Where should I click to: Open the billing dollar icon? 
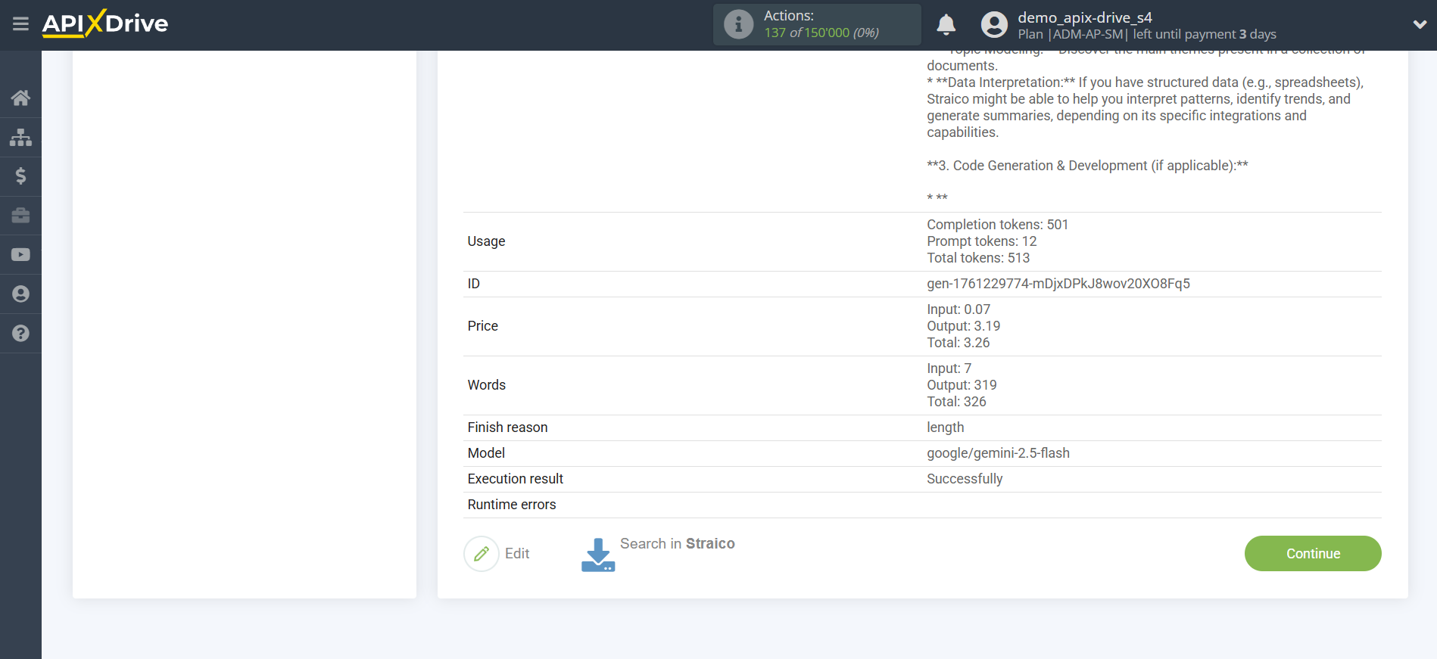tap(20, 176)
